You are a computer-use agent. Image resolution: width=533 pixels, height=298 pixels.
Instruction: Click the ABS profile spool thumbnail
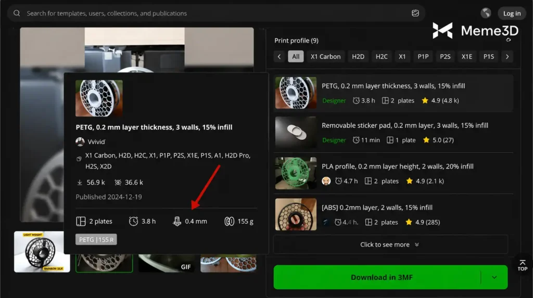[x=296, y=214]
